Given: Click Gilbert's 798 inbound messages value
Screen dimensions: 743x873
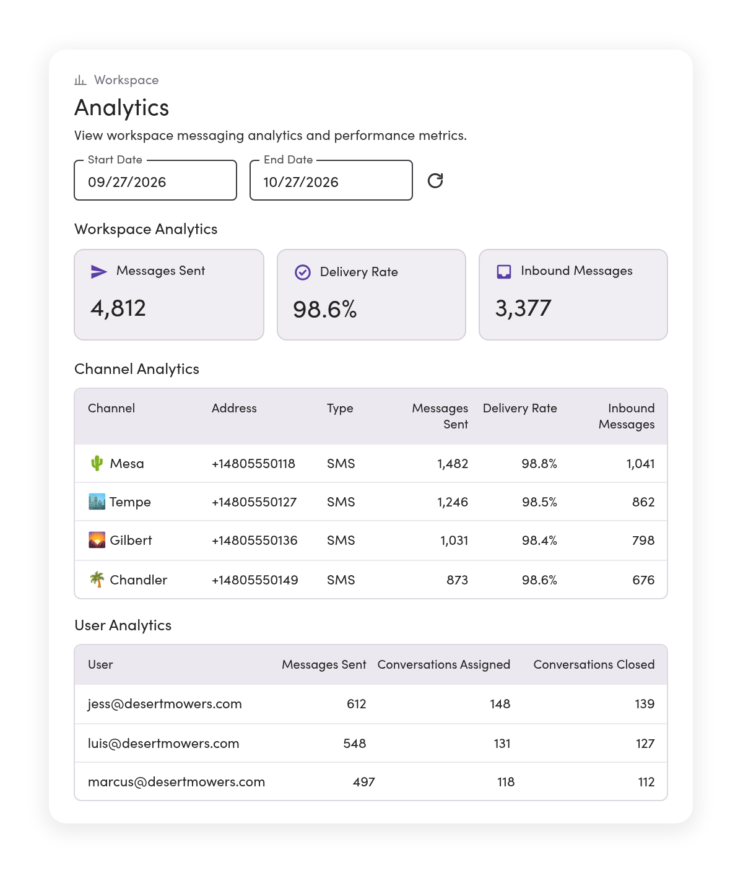Looking at the screenshot, I should pyautogui.click(x=643, y=540).
